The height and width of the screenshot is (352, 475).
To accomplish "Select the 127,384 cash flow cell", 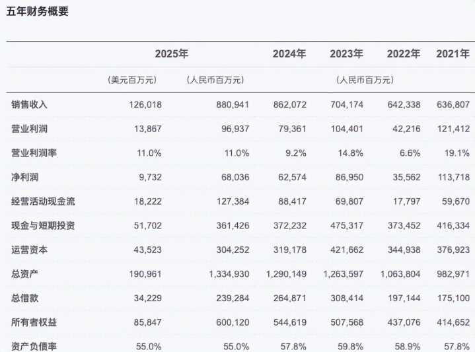I will pos(233,201).
